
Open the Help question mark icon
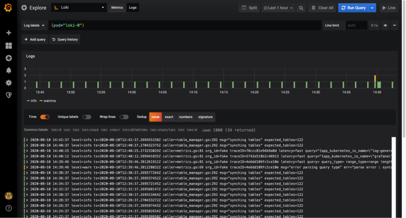click(x=8, y=208)
